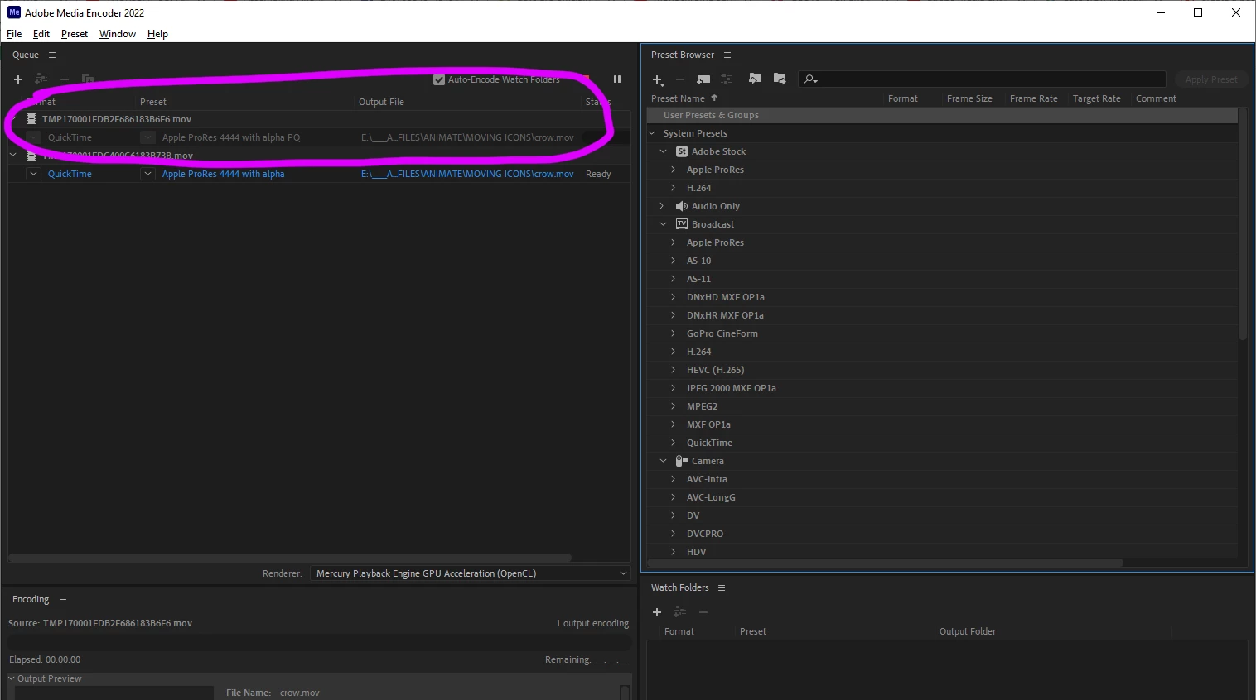Click duplicate icon in Queue toolbar
The width and height of the screenshot is (1256, 700).
(88, 79)
